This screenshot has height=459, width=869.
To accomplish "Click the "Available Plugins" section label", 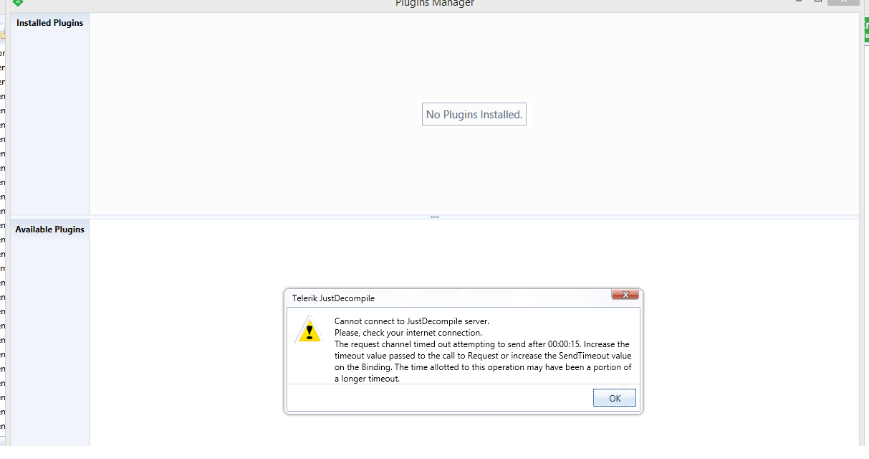I will click(50, 229).
